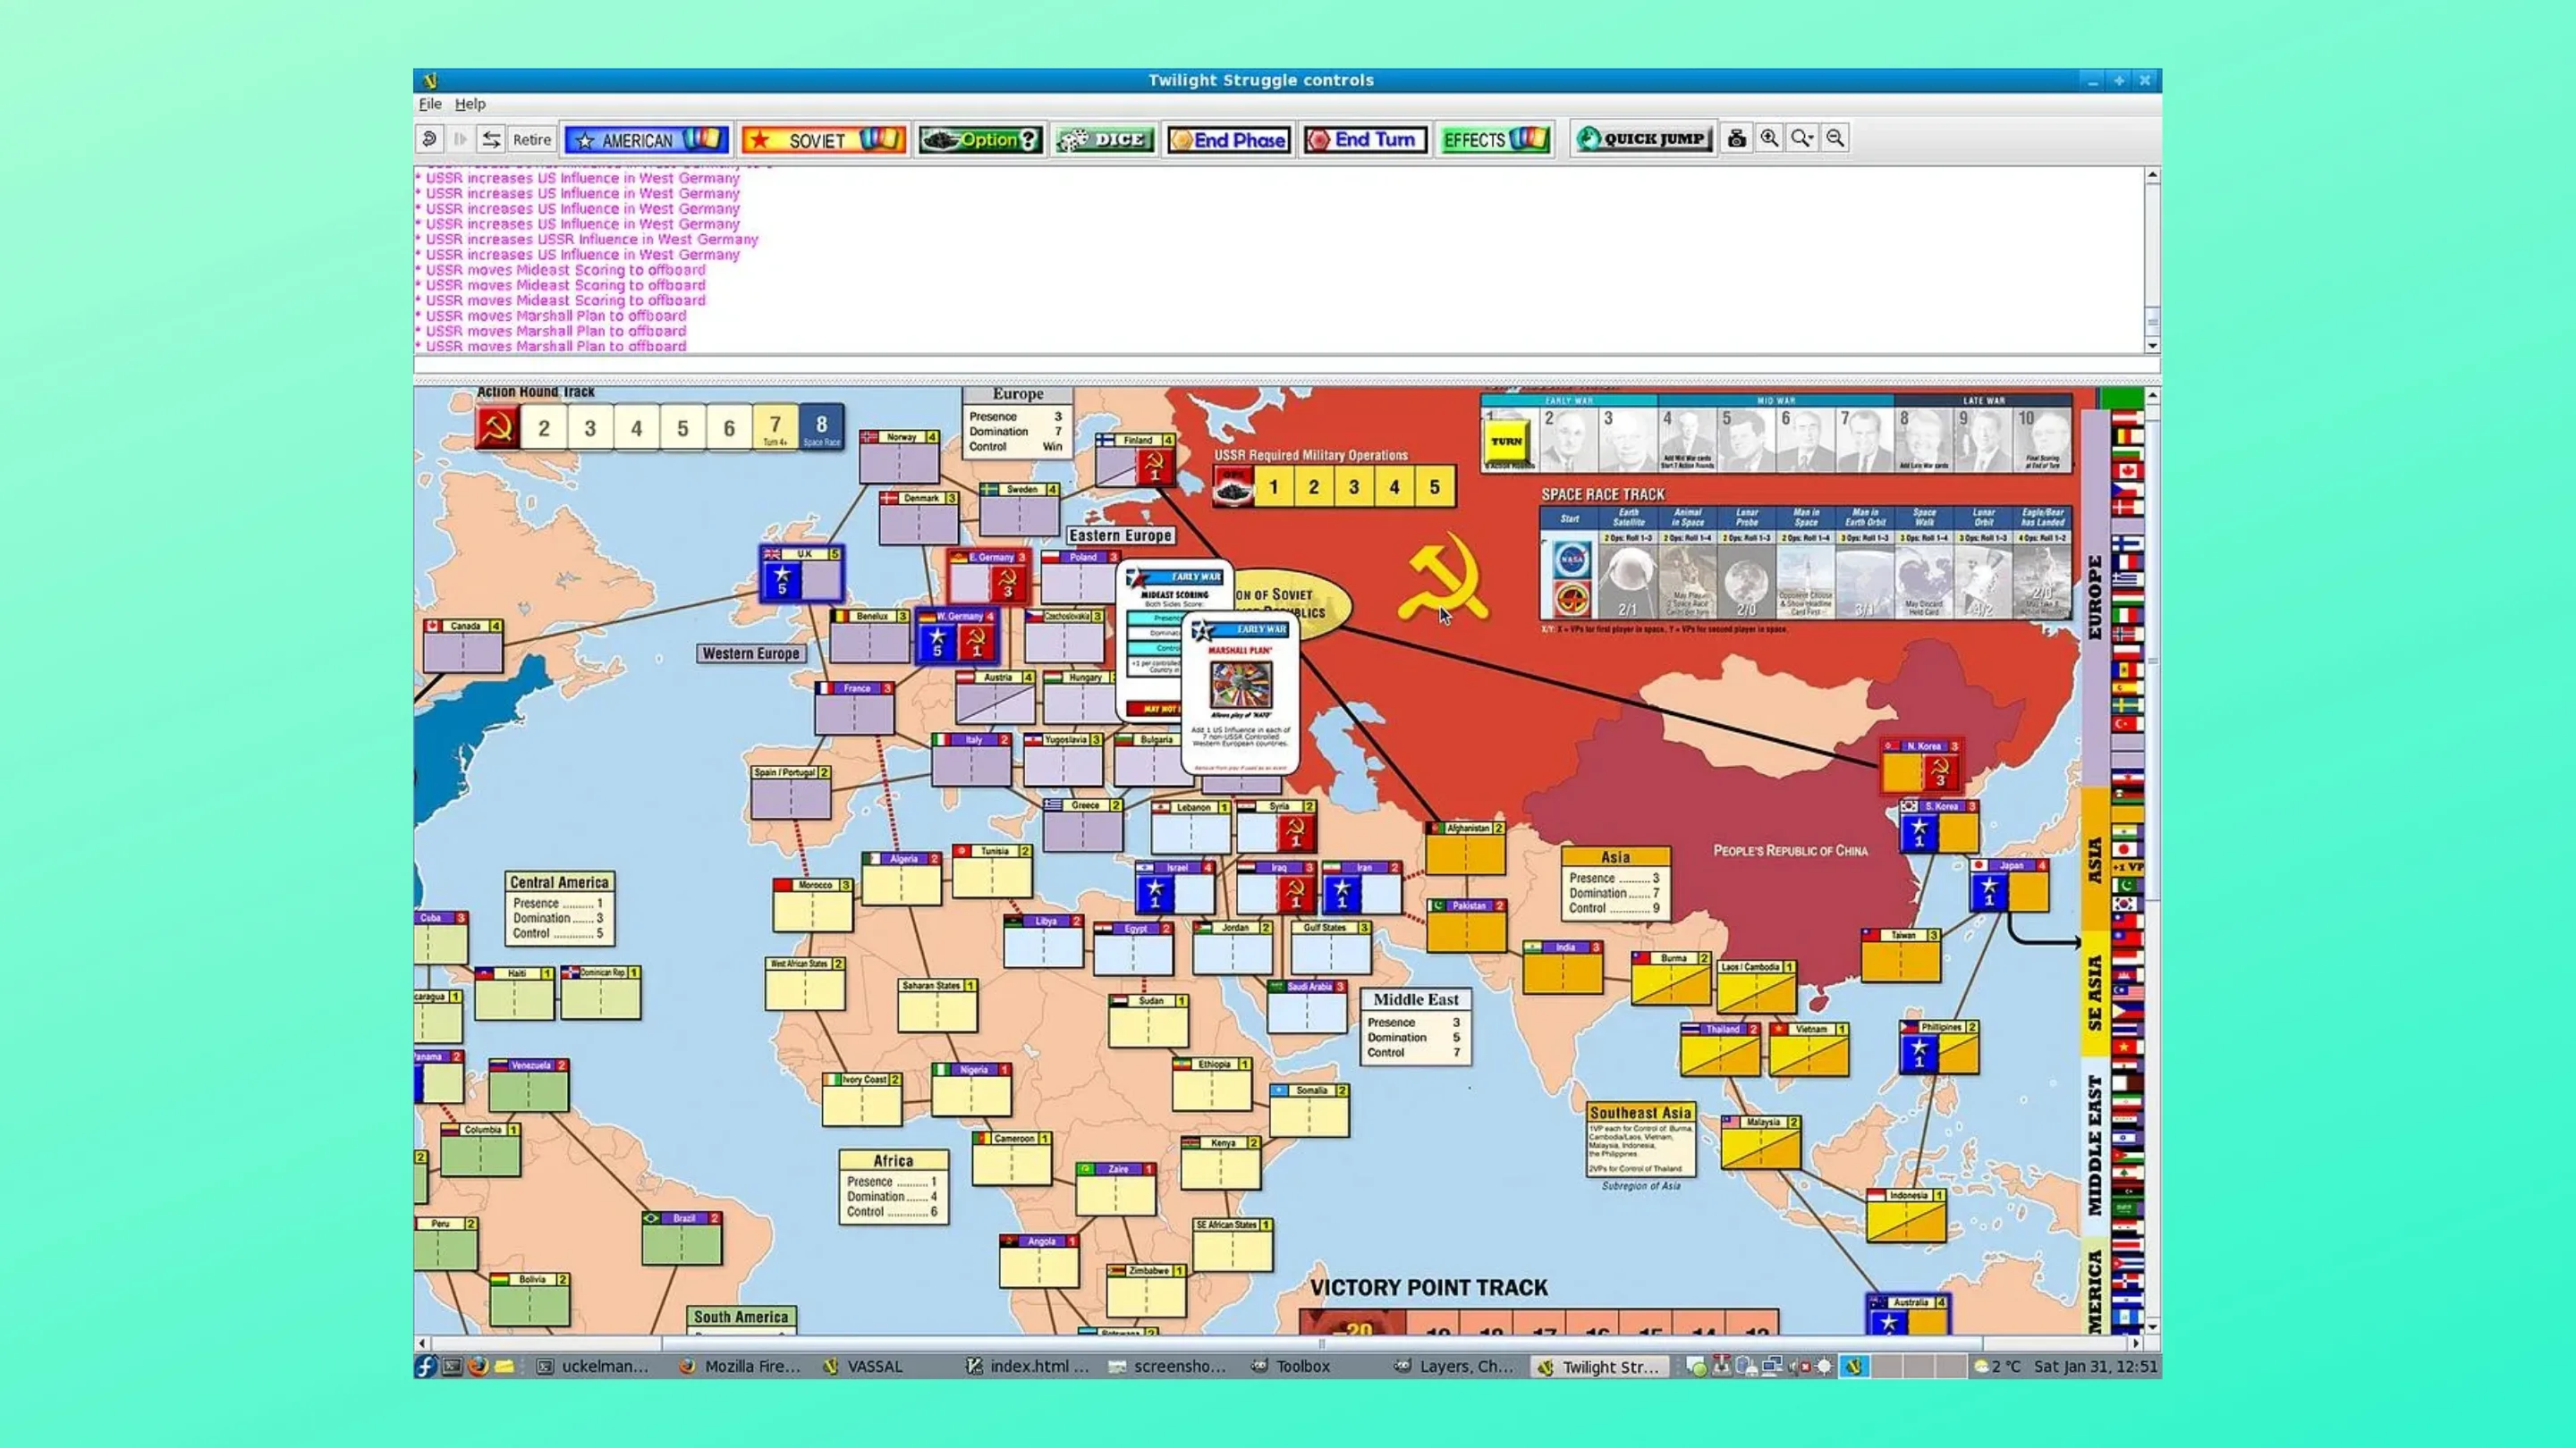Screen dimensions: 2576x1448
Task: Show the AMERICAN hand window
Action: [646, 140]
